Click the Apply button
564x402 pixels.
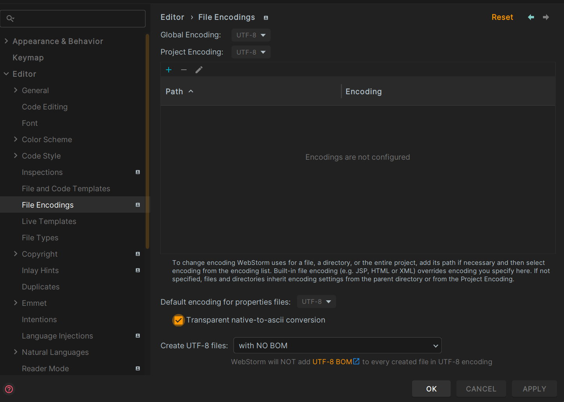point(534,389)
